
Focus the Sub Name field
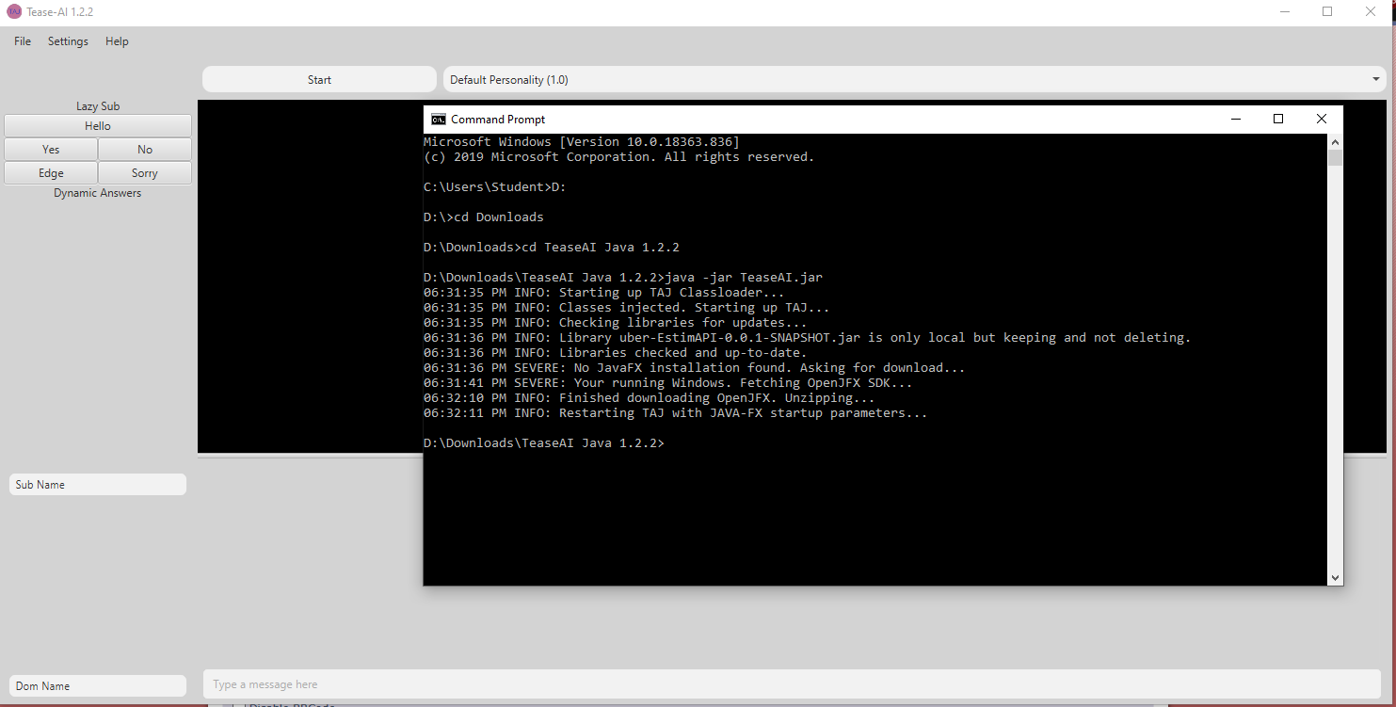[x=98, y=485]
